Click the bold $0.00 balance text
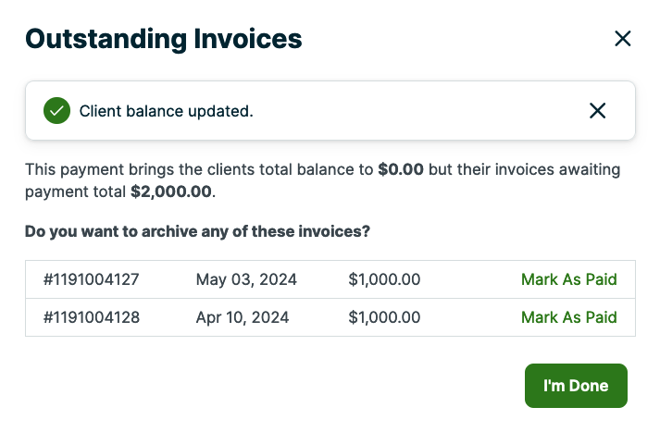 pos(401,170)
